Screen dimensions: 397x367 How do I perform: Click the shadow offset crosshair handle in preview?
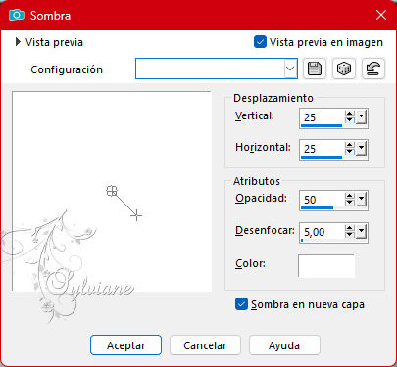[x=136, y=215]
